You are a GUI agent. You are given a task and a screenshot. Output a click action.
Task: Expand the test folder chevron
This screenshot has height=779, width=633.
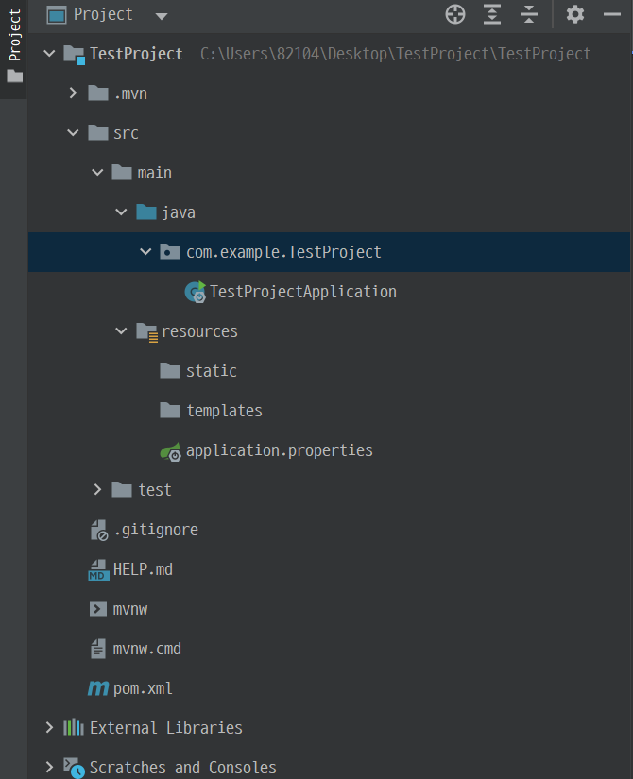(97, 490)
